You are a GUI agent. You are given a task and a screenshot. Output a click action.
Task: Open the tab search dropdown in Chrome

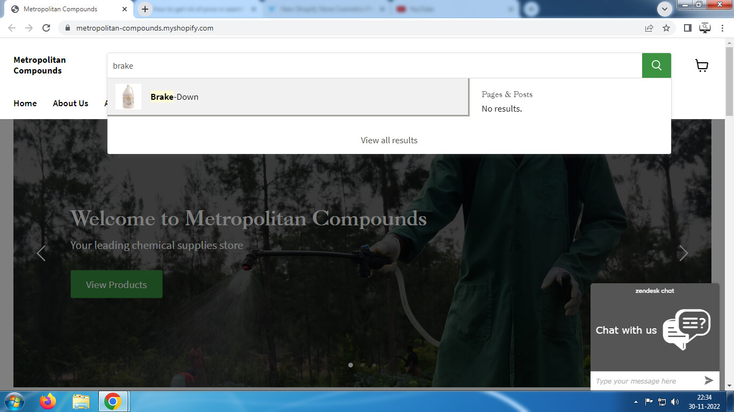665,9
